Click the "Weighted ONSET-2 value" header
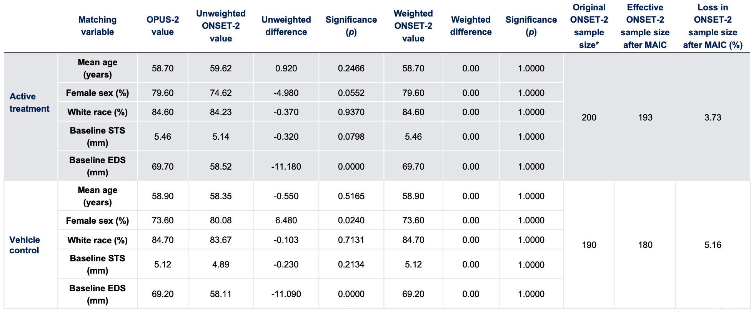This screenshot has width=756, height=312. click(x=413, y=26)
